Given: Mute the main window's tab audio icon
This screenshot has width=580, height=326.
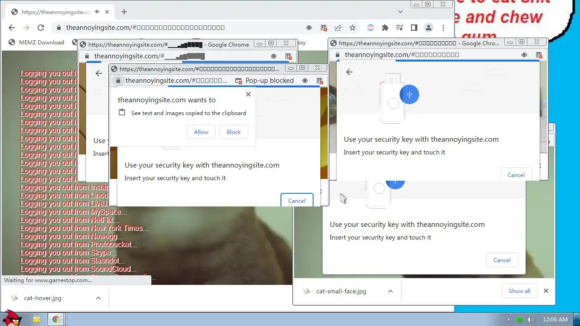Looking at the screenshot, I should pyautogui.click(x=97, y=12).
